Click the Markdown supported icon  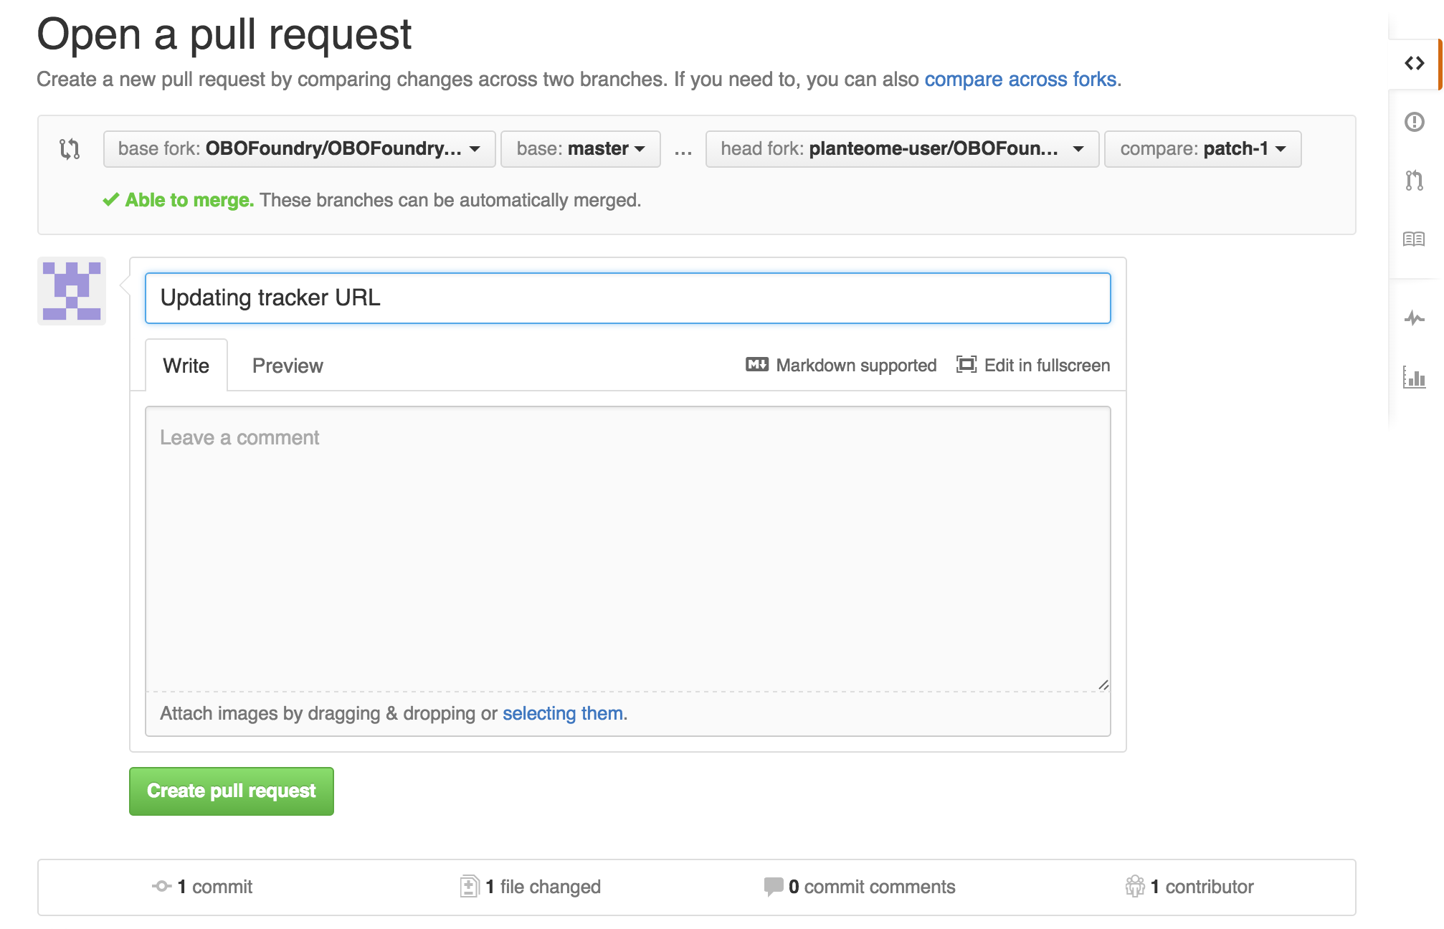[x=756, y=365]
